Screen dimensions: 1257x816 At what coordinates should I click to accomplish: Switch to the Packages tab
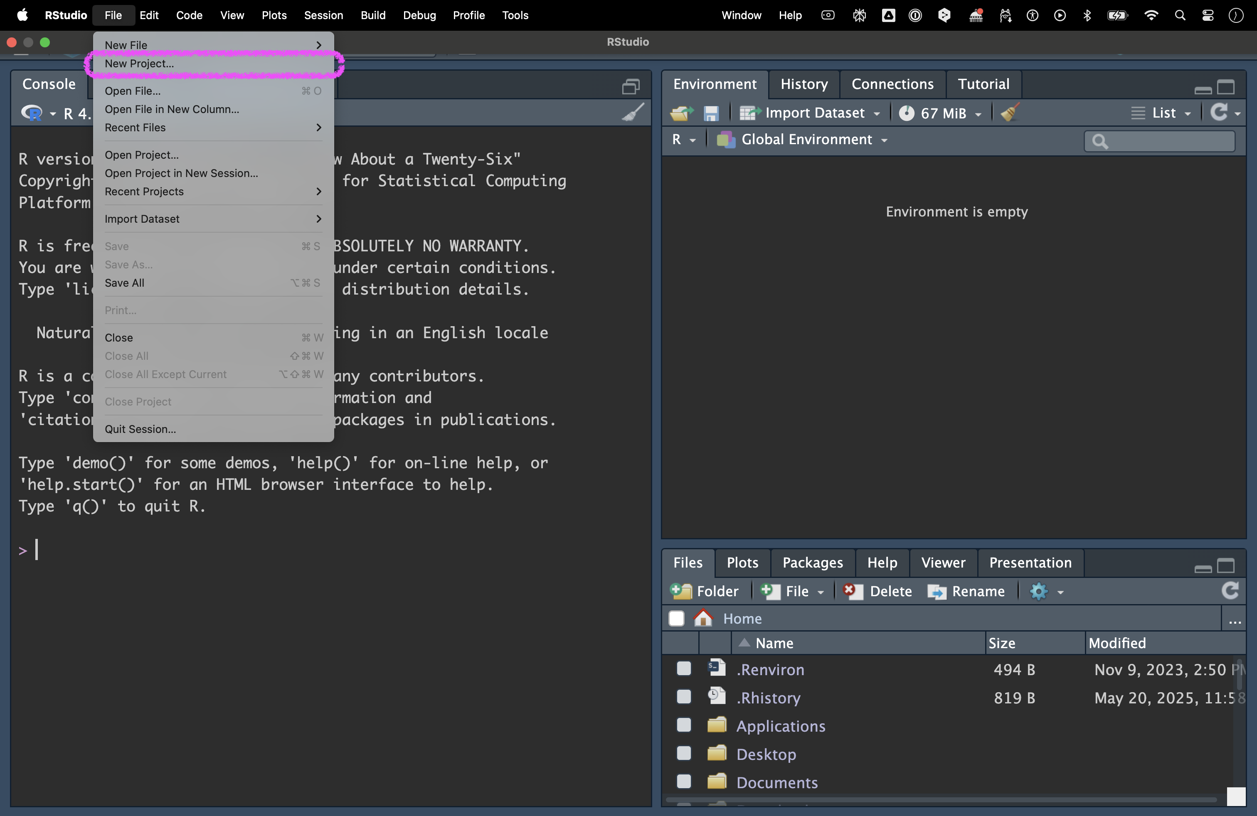pos(812,563)
